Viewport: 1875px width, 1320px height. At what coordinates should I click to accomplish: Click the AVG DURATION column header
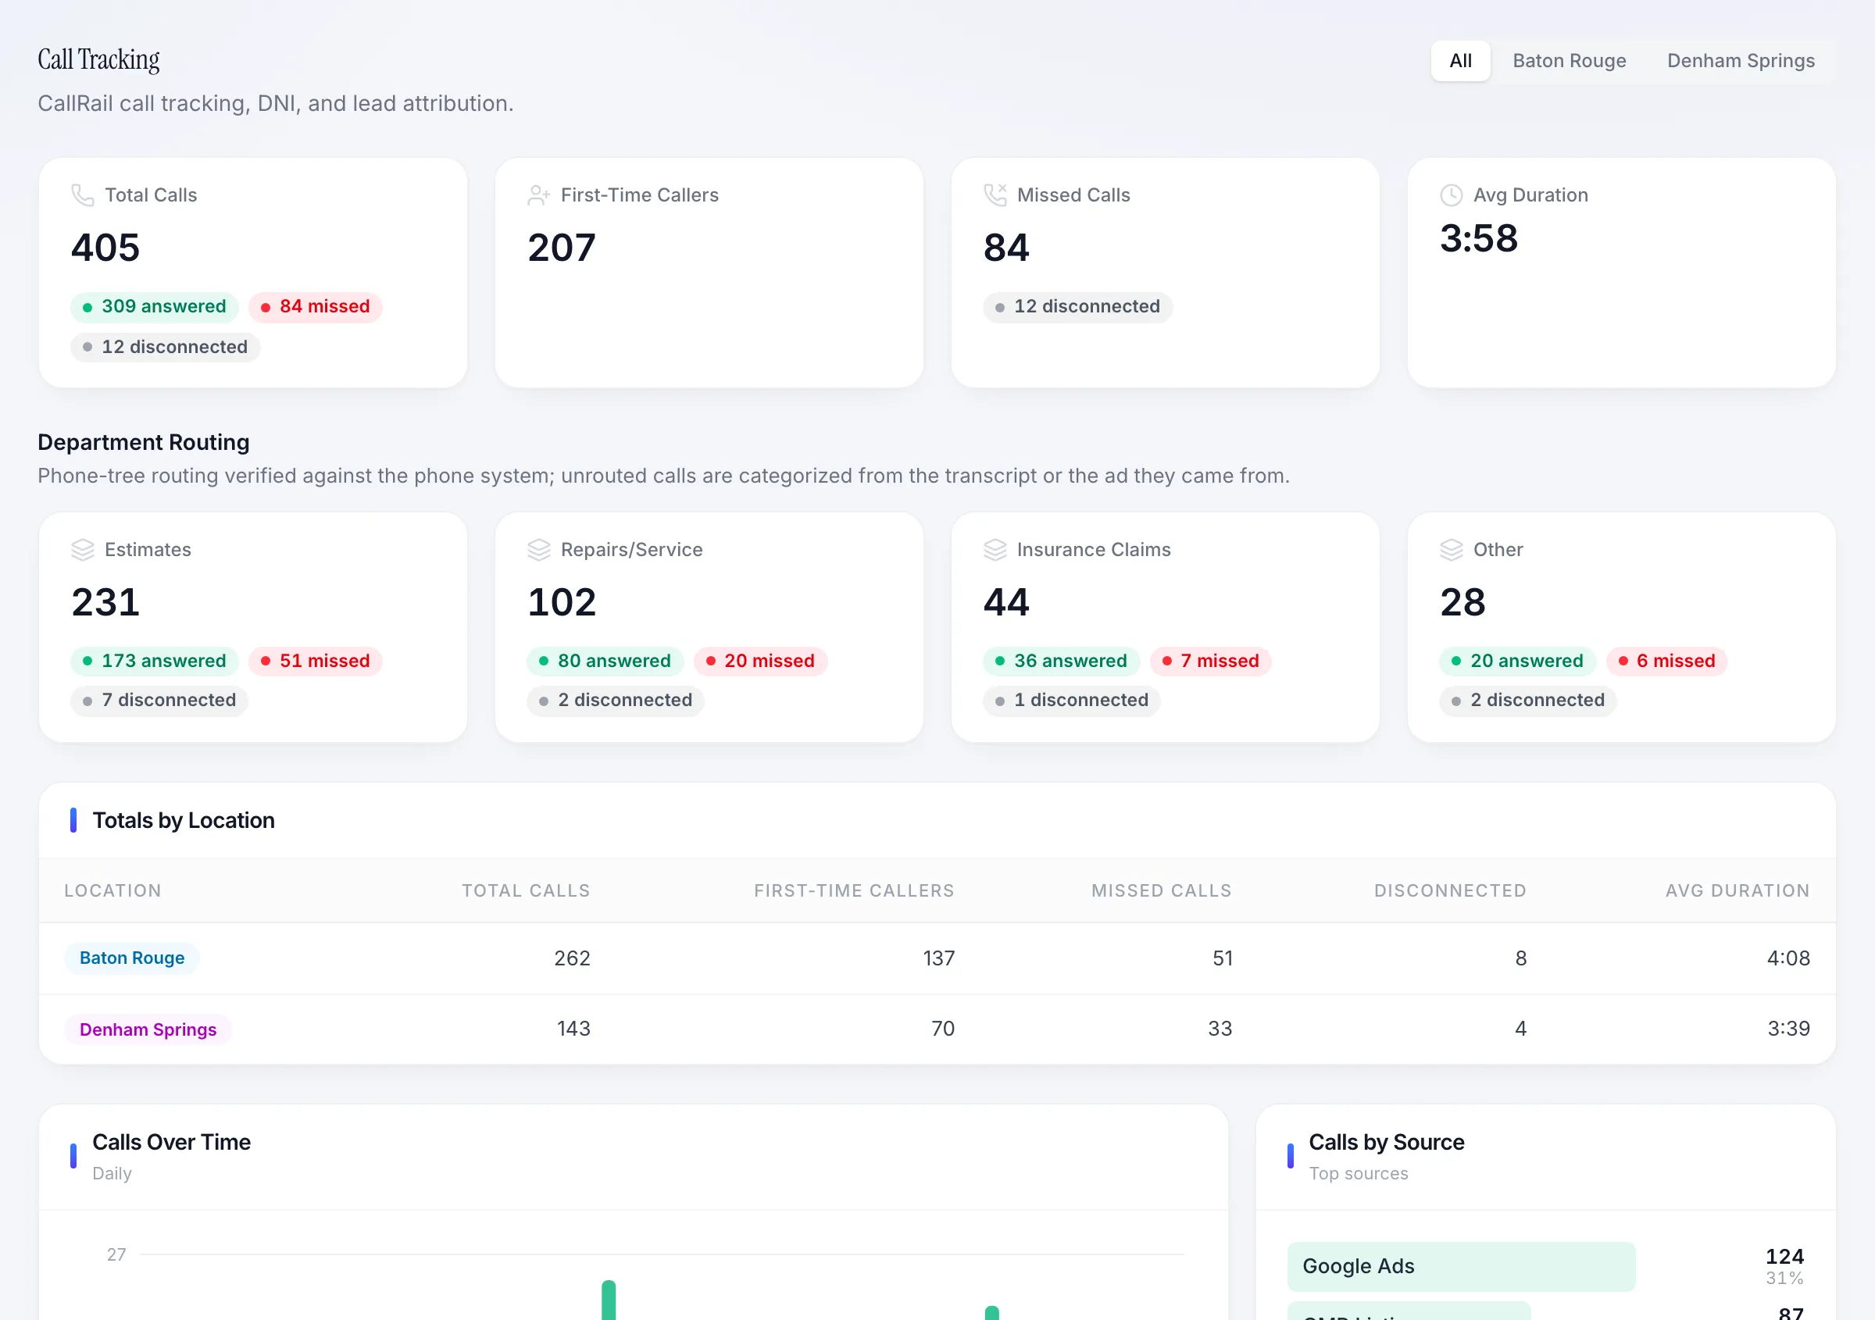tap(1737, 890)
